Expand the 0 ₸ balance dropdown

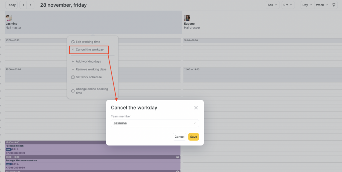(x=288, y=5)
